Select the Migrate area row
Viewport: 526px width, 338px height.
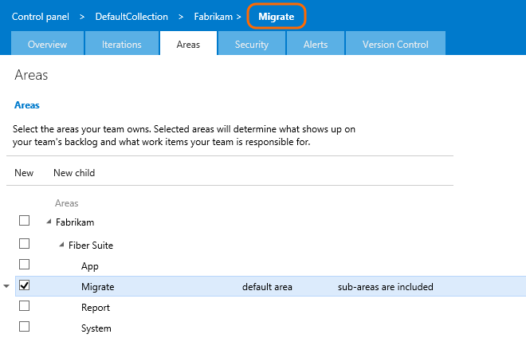pos(270,286)
